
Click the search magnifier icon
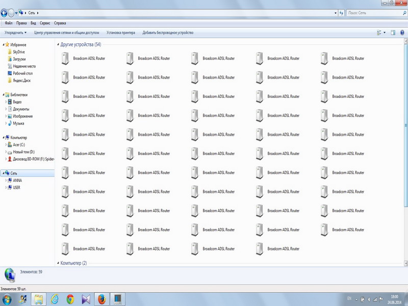tap(404, 13)
